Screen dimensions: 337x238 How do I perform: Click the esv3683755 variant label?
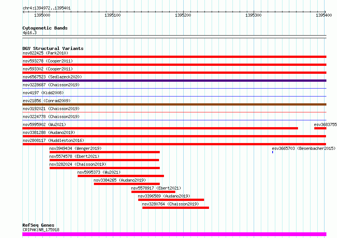(325, 124)
